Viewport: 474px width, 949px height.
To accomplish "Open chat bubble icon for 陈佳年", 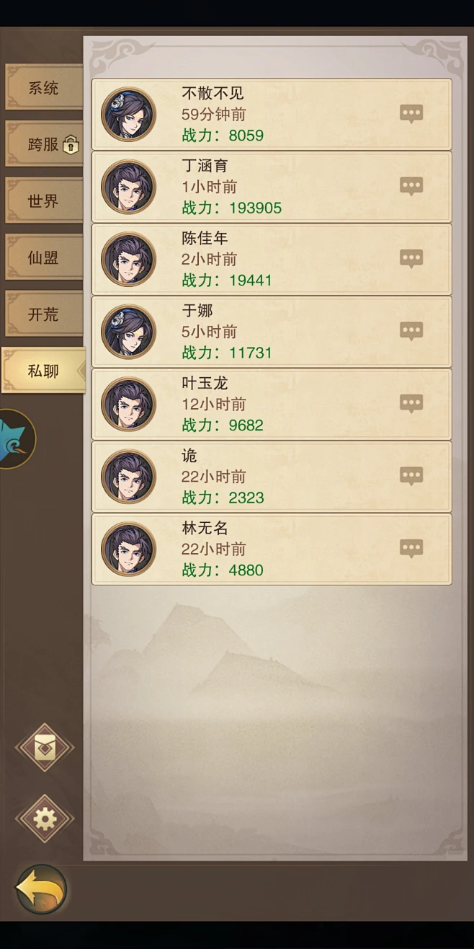I will coord(411,259).
